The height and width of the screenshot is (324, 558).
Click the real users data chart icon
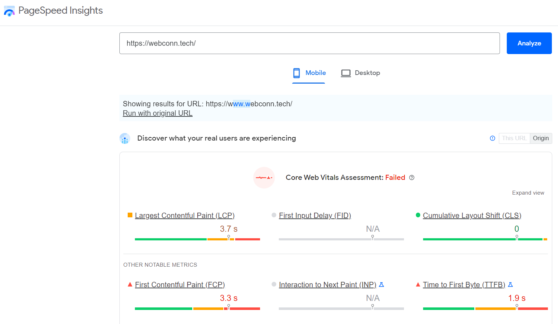pyautogui.click(x=125, y=138)
